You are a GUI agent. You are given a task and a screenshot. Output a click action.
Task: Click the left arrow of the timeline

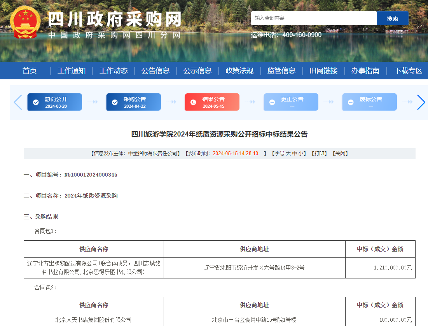pos(18,102)
